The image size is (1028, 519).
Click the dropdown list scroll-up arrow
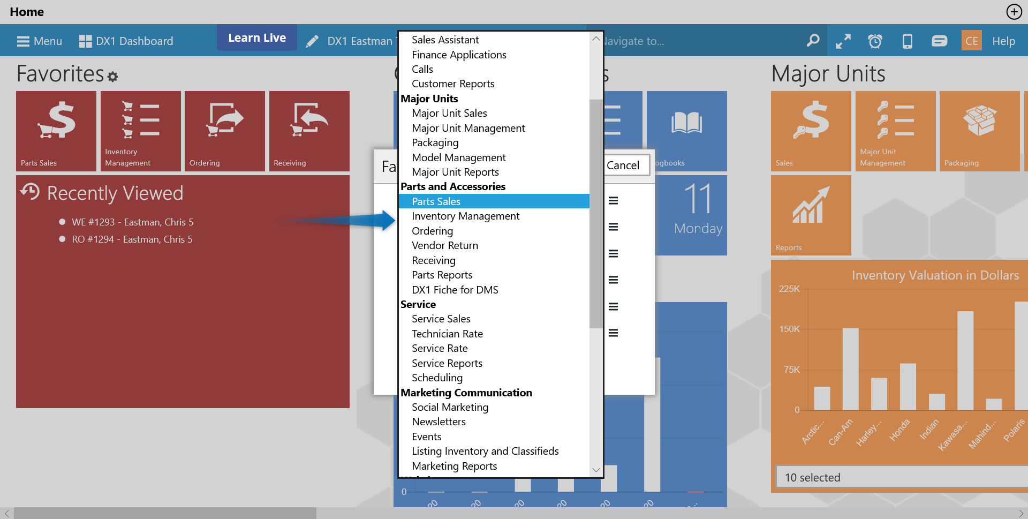coord(596,39)
